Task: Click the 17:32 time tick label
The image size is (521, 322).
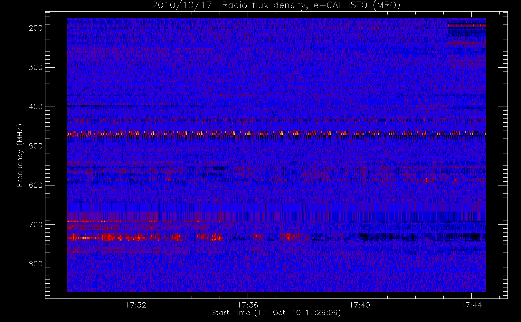Action: point(136,305)
